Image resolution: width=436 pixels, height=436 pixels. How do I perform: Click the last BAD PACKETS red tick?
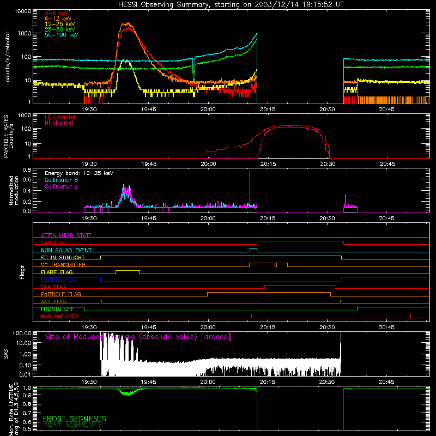tap(410, 316)
